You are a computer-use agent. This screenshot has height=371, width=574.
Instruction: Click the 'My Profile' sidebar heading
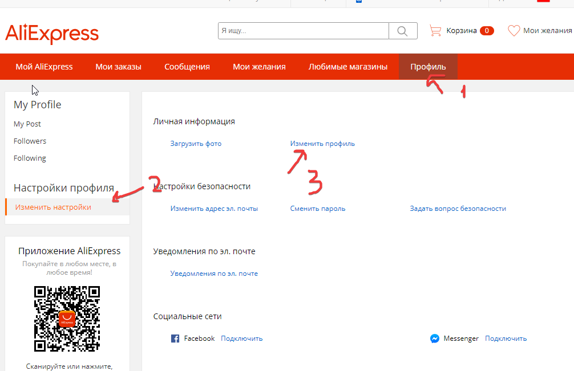[37, 105]
